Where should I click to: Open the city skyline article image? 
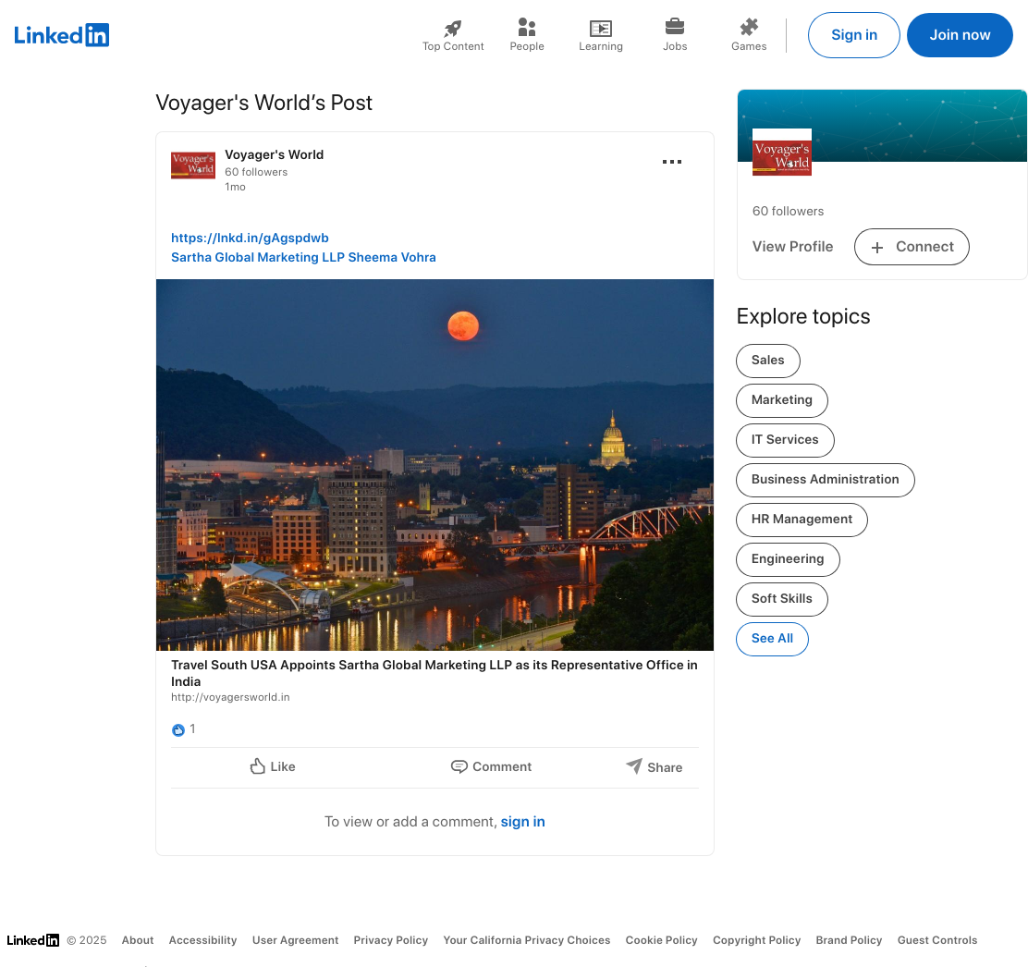pyautogui.click(x=434, y=465)
